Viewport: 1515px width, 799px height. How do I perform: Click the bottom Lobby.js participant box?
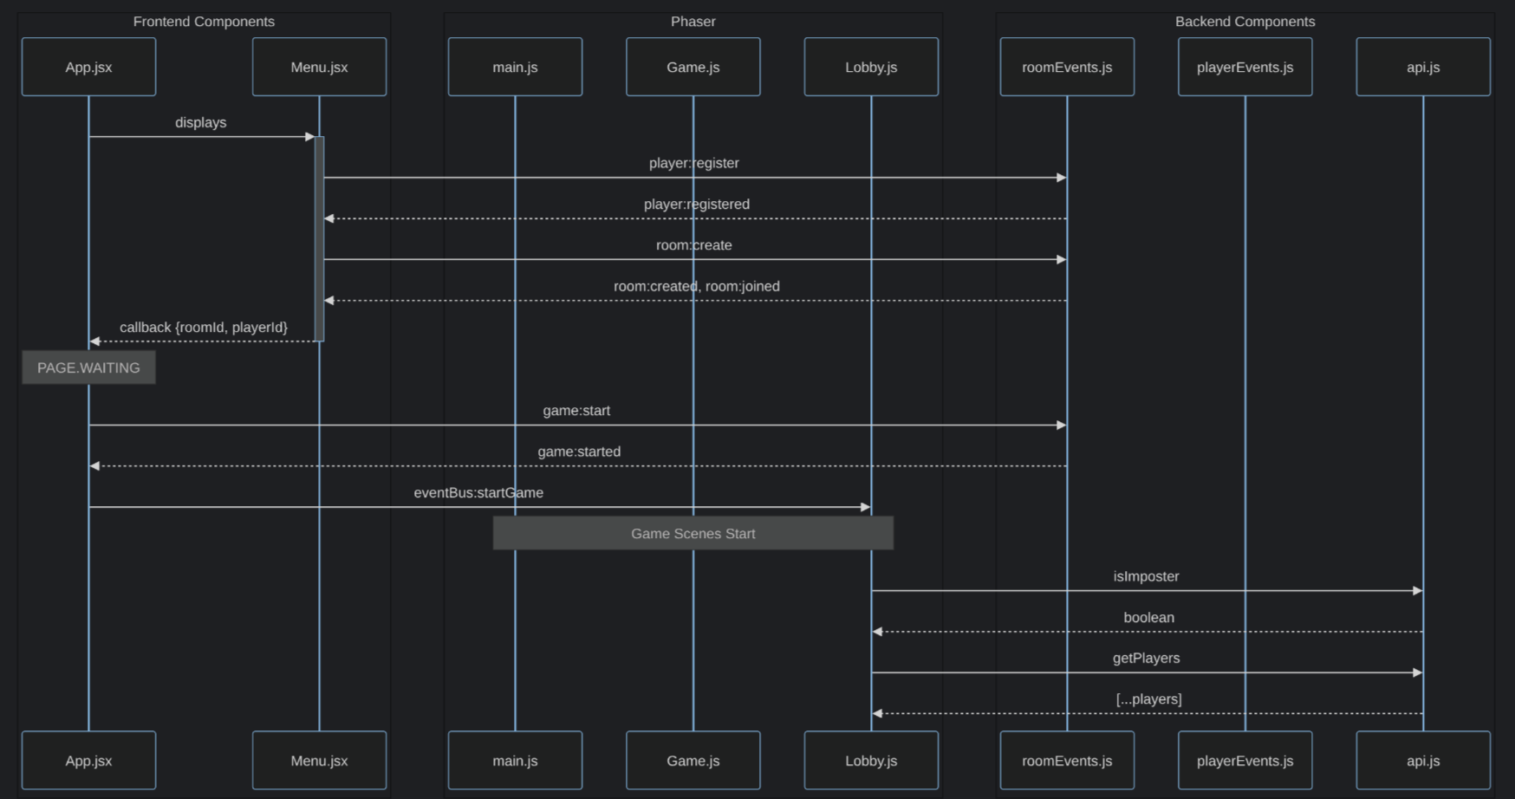[871, 760]
